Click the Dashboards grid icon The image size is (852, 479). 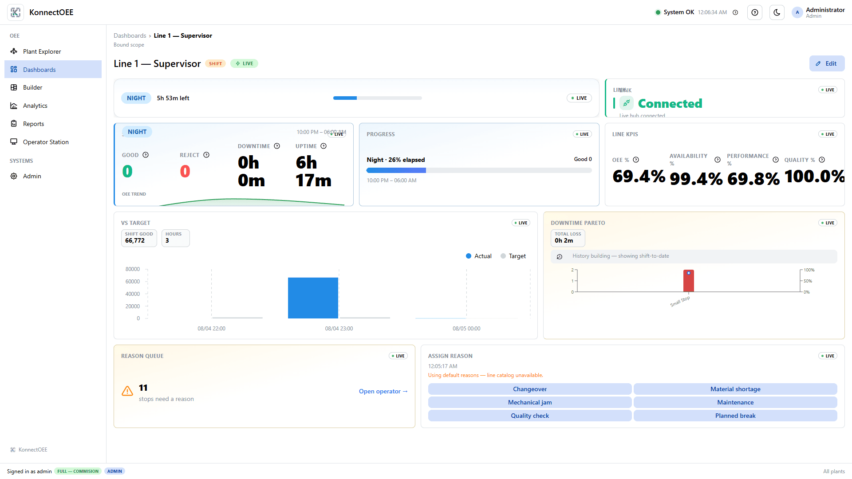(14, 69)
